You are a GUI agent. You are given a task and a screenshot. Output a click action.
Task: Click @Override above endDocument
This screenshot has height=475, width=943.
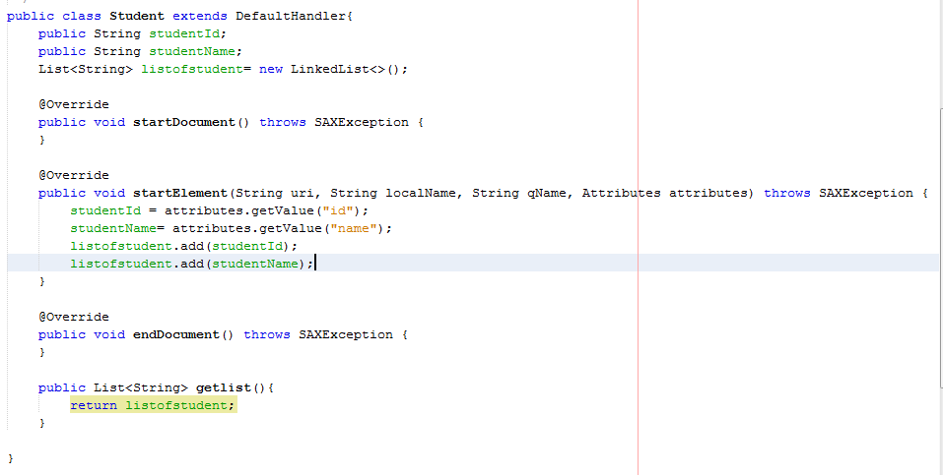coord(74,317)
